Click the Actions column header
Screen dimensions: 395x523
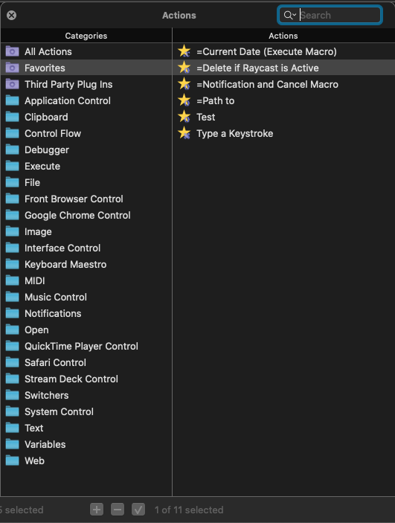point(283,36)
